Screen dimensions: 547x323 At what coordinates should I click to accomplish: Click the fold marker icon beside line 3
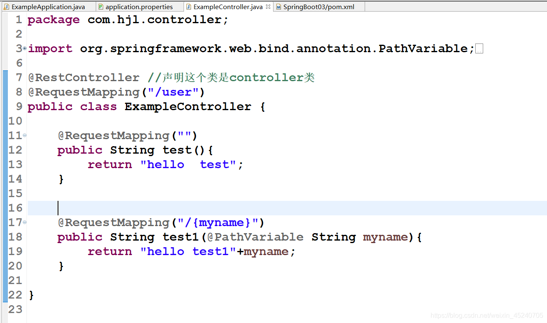(24, 48)
